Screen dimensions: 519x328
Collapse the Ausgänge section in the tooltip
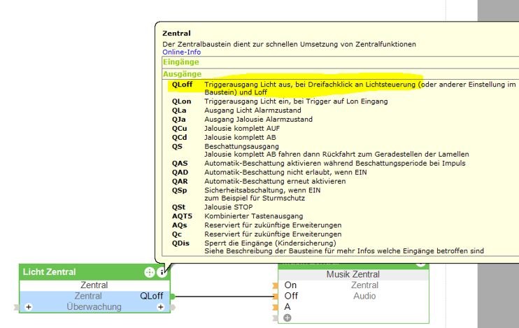pos(340,74)
